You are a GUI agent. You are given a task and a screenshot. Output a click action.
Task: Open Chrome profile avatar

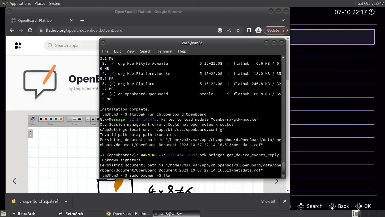[258, 30]
